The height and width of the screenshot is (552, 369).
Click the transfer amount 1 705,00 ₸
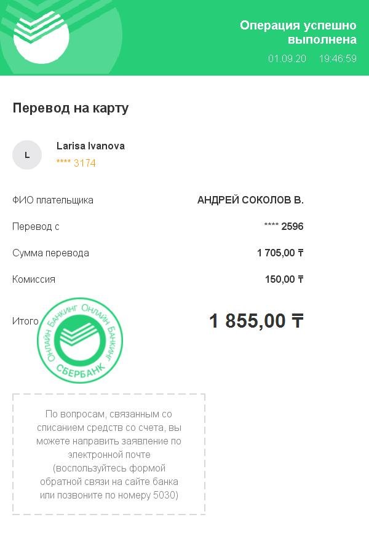click(x=280, y=253)
